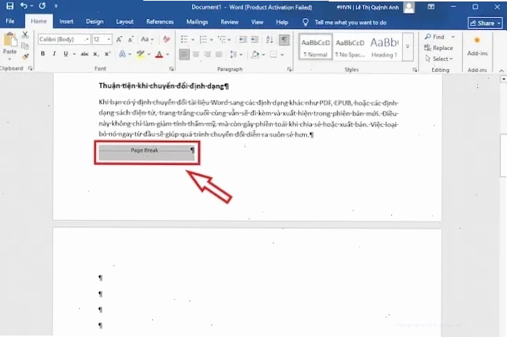Click Find in the Editing group
The image size is (507, 337).
coord(435,37)
